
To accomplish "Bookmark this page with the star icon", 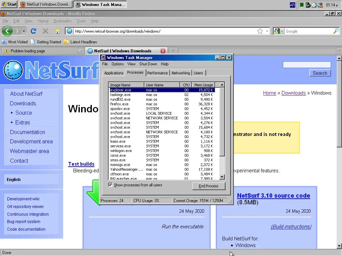I will click(x=260, y=31).
